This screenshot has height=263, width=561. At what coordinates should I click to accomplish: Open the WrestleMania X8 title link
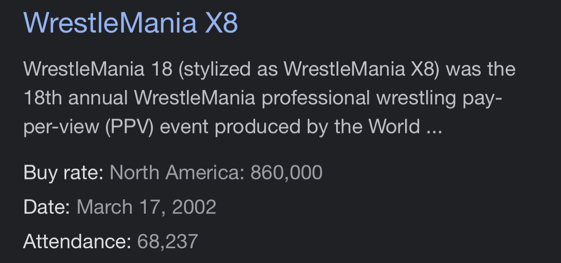click(130, 23)
